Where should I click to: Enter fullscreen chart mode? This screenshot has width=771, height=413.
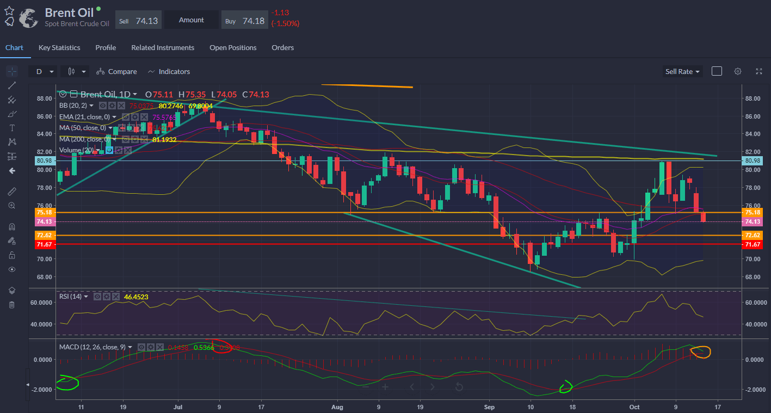click(759, 71)
